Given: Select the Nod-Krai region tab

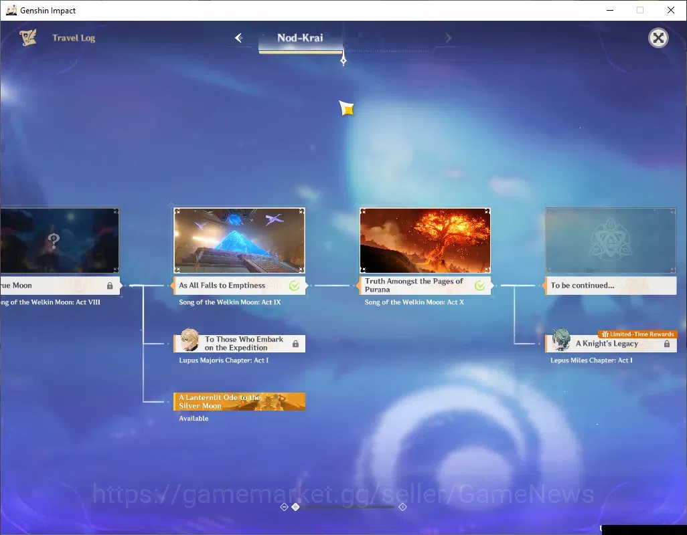Looking at the screenshot, I should [x=300, y=38].
